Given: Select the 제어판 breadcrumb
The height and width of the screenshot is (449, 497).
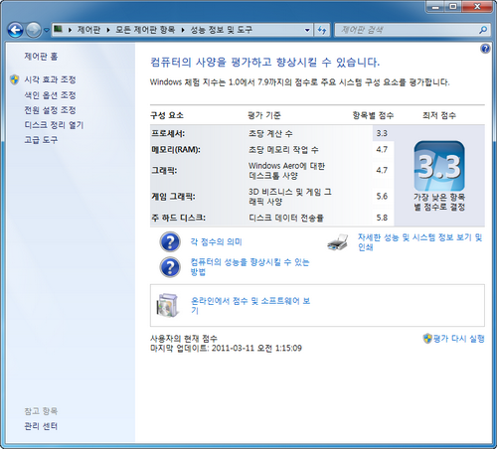Looking at the screenshot, I should pyautogui.click(x=88, y=30).
